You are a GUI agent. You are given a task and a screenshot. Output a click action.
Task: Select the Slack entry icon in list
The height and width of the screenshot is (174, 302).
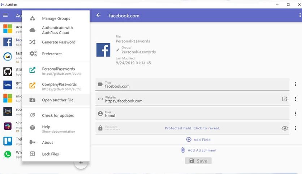[8, 126]
